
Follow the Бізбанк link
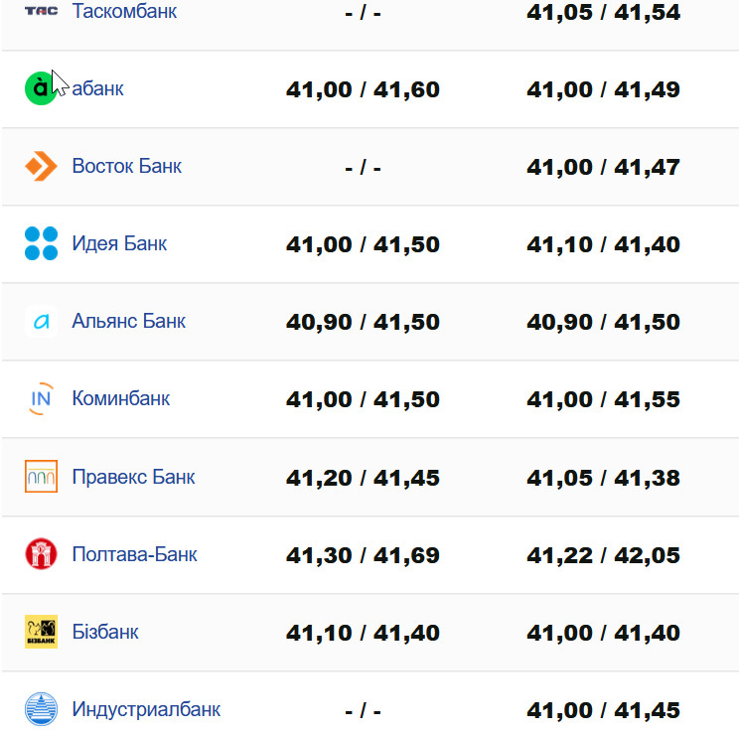[x=104, y=632]
